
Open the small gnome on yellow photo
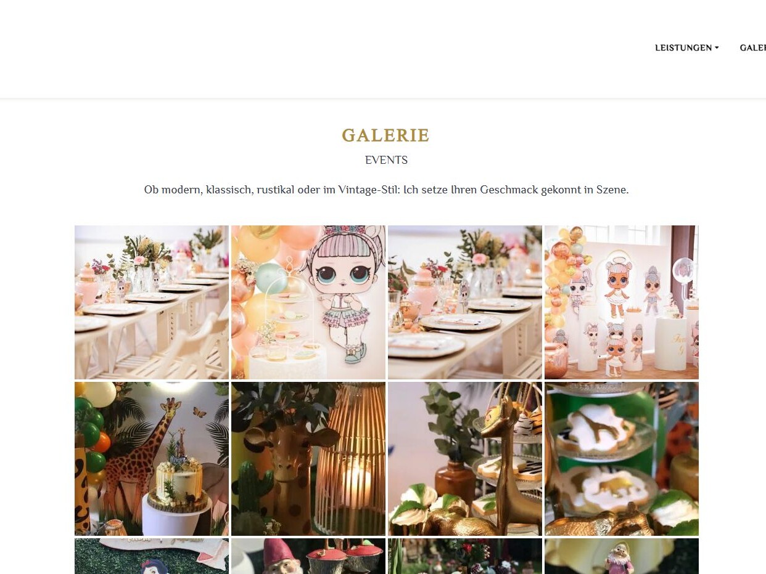click(622, 556)
